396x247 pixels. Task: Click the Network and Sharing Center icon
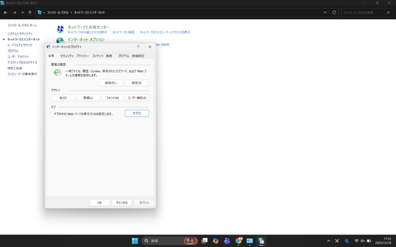[60, 29]
